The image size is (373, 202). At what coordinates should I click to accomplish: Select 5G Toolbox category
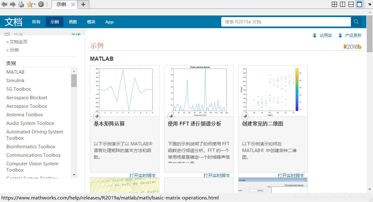pyautogui.click(x=19, y=89)
